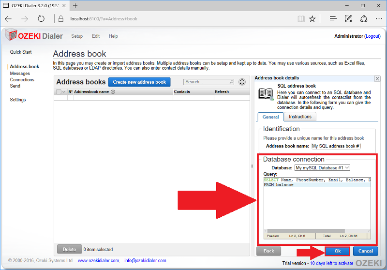
Task: Open the browser Hub icon
Action: (333, 19)
